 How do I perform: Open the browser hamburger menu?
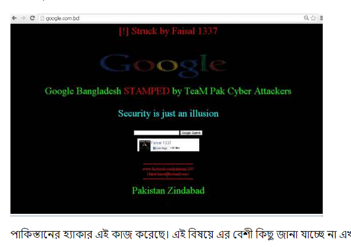pyautogui.click(x=321, y=18)
